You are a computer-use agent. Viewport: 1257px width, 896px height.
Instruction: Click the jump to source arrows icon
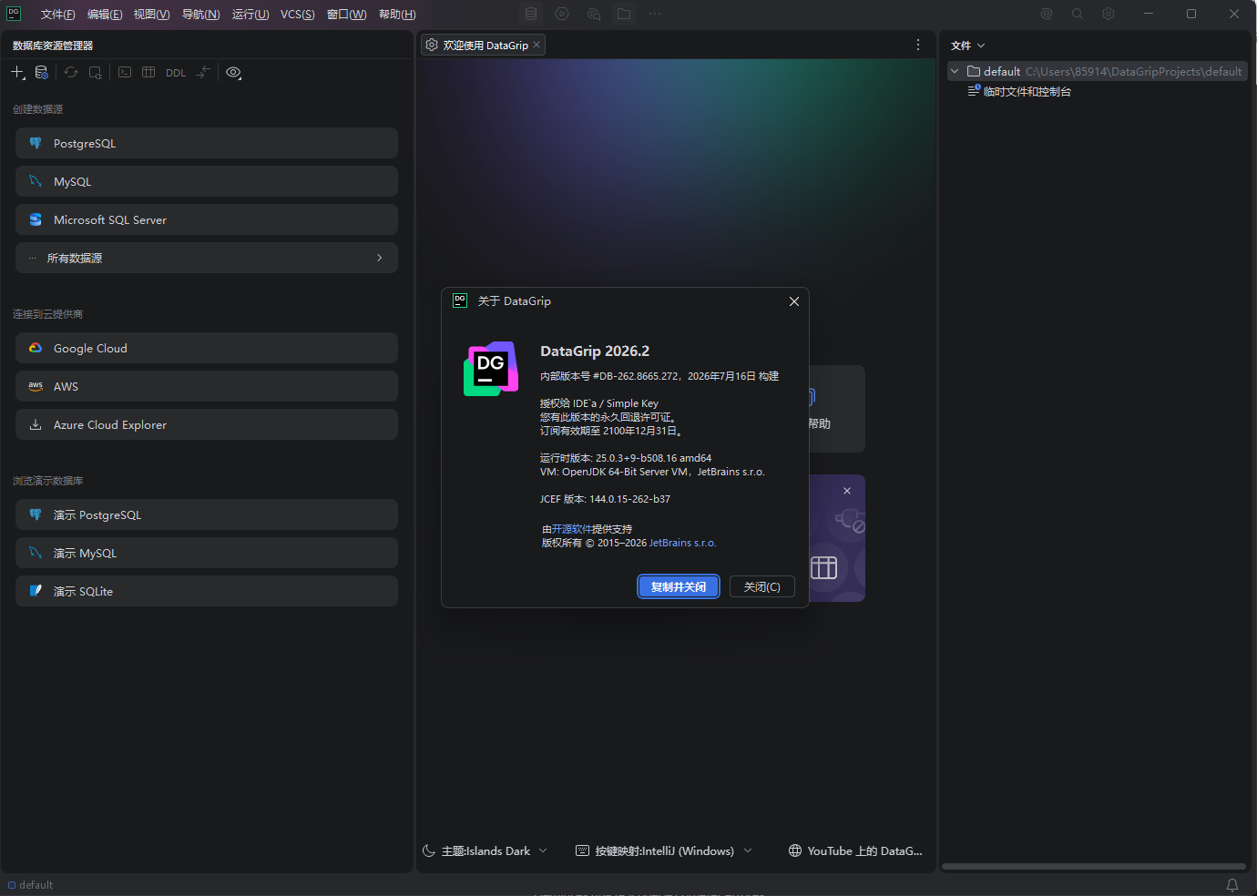pos(203,73)
